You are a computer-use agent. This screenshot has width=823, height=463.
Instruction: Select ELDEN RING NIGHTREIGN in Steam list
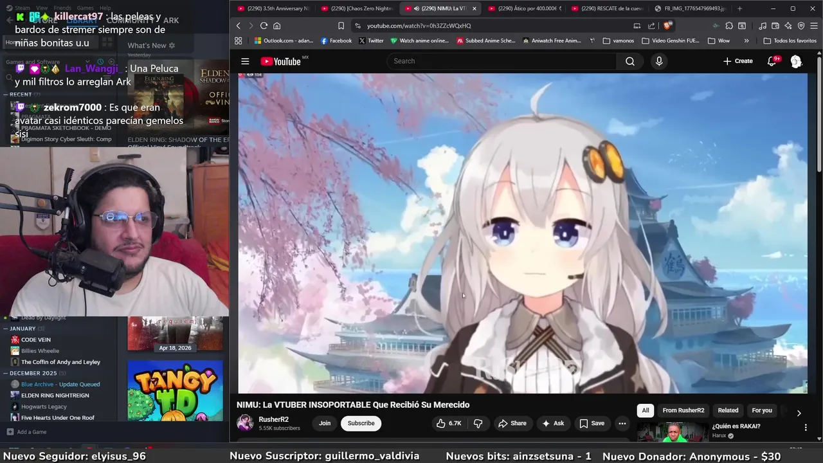click(x=55, y=395)
